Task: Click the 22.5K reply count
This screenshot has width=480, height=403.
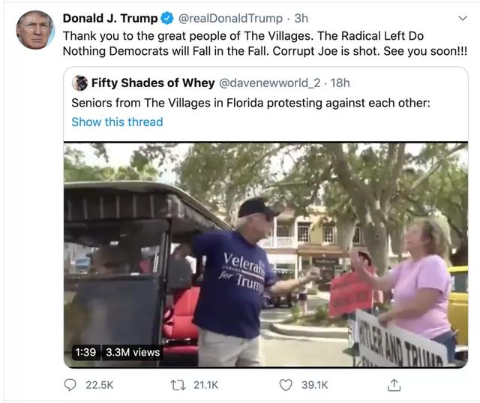Action: (x=100, y=384)
